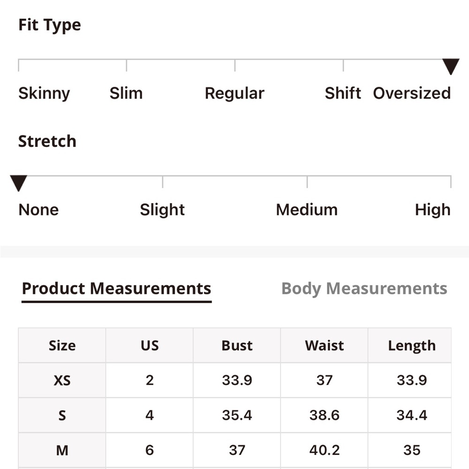
Task: Click the S size row cell
Action: point(62,415)
